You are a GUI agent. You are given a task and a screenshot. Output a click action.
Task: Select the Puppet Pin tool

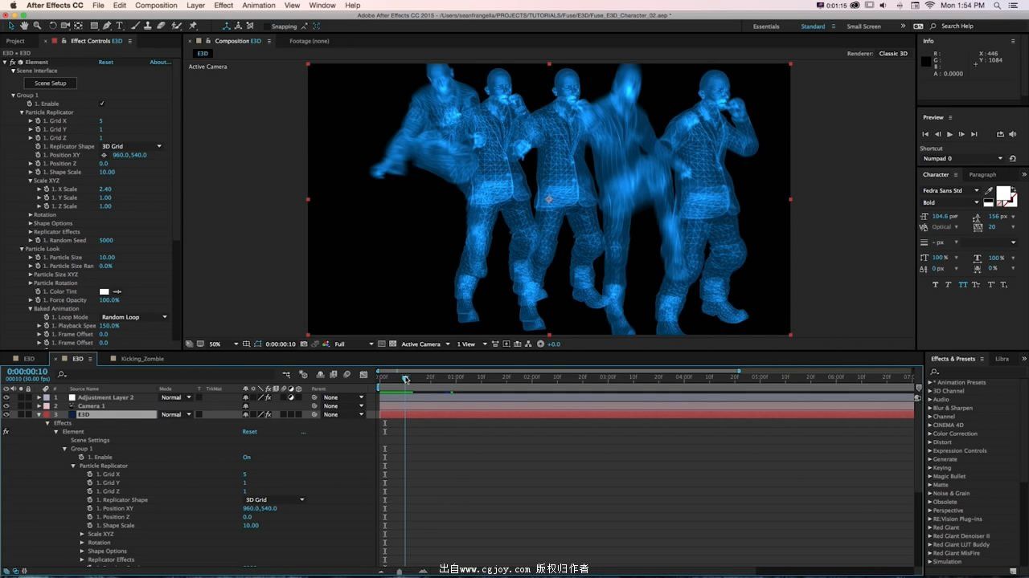(x=193, y=26)
